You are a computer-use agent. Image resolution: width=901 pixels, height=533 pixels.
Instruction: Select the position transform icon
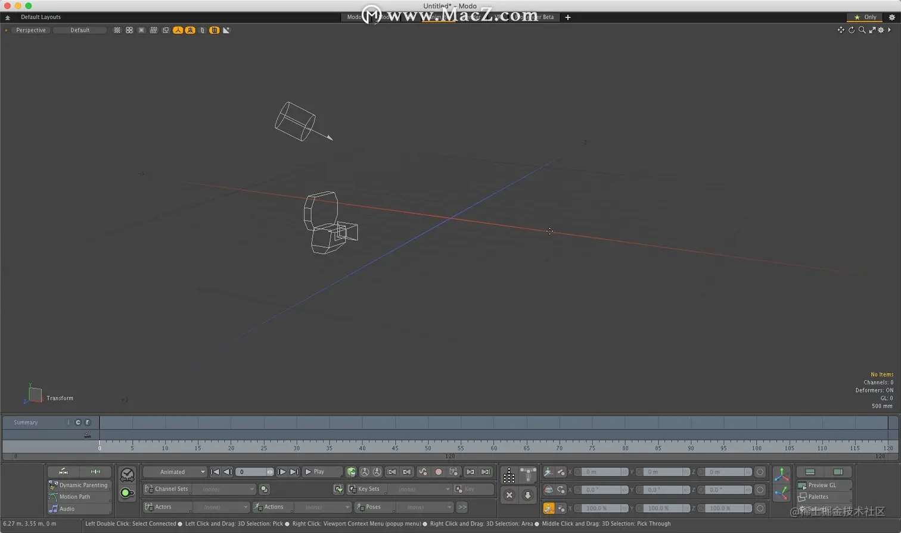point(548,472)
